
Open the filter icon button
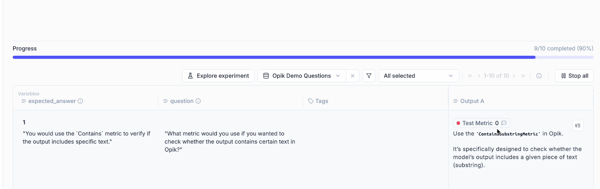point(369,76)
